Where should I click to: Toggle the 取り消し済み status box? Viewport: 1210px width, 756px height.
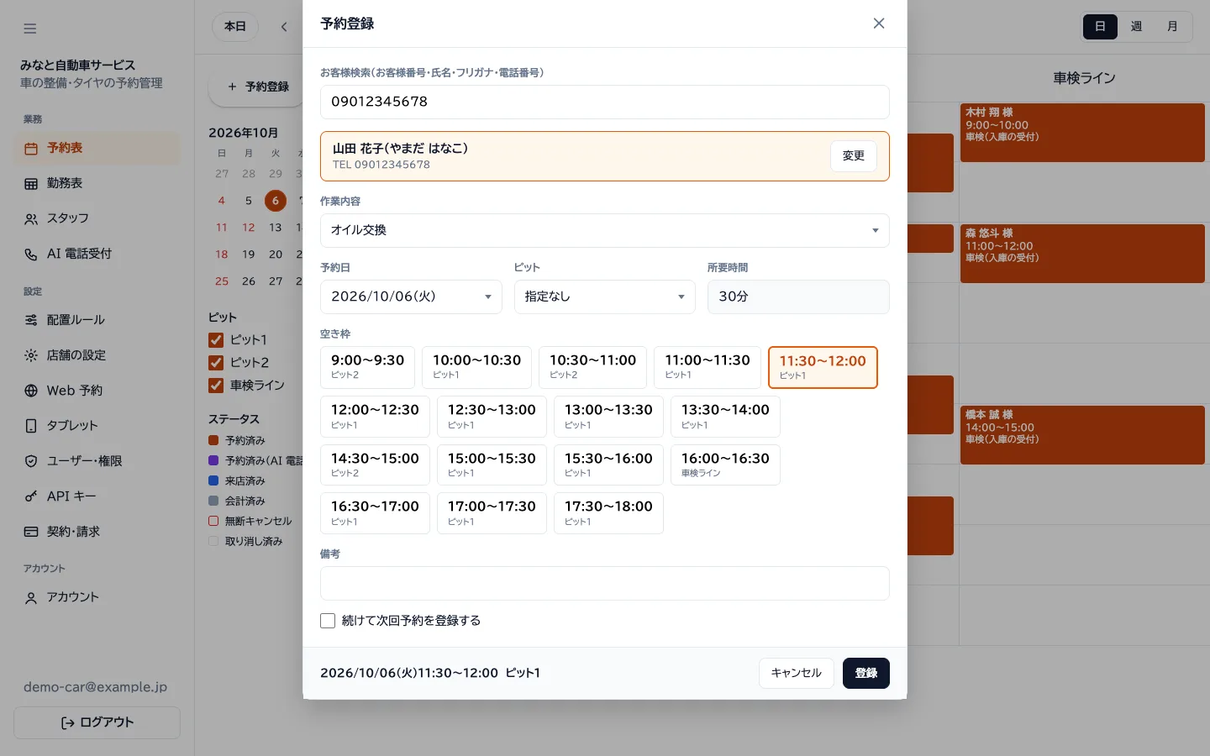click(x=213, y=541)
